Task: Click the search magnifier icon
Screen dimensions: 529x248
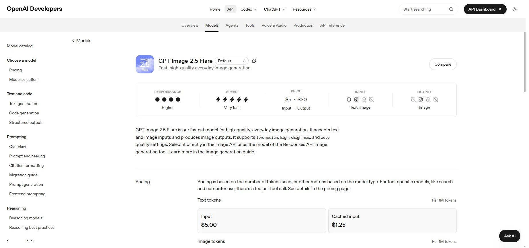Action: pyautogui.click(x=451, y=9)
